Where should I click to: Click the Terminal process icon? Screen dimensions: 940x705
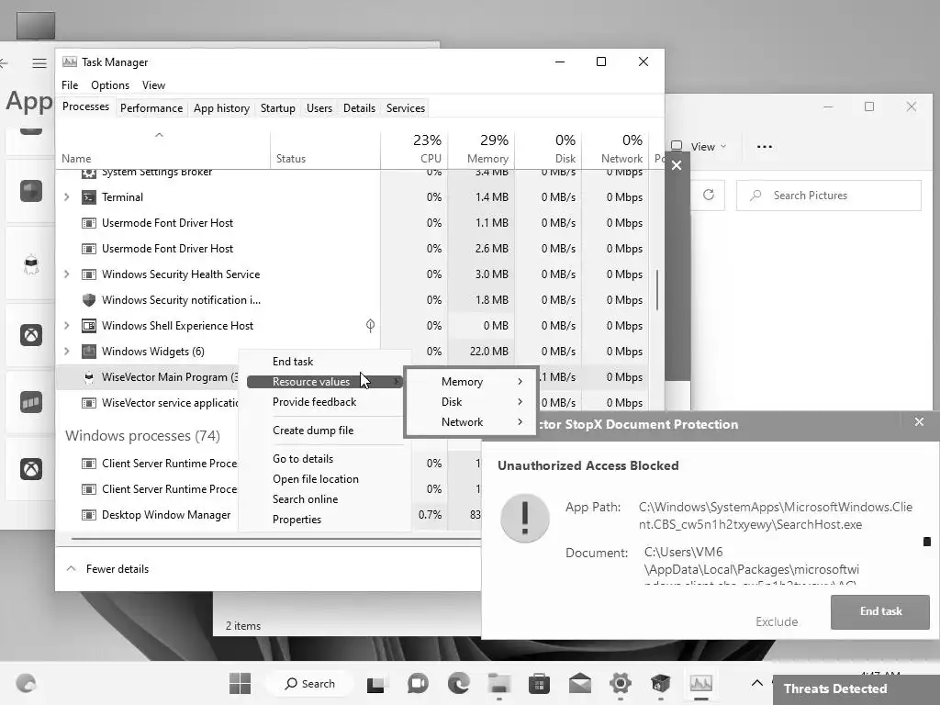tap(89, 197)
